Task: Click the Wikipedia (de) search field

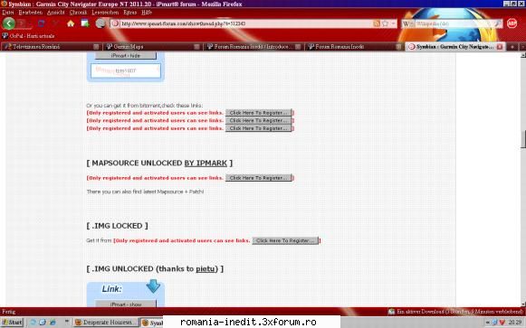Action: [x=453, y=23]
